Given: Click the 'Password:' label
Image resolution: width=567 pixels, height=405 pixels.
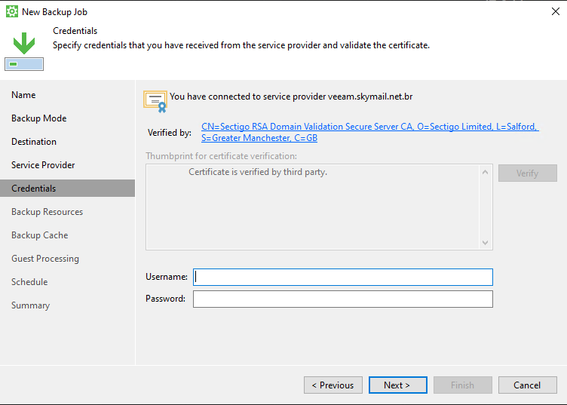Looking at the screenshot, I should click(x=165, y=299).
